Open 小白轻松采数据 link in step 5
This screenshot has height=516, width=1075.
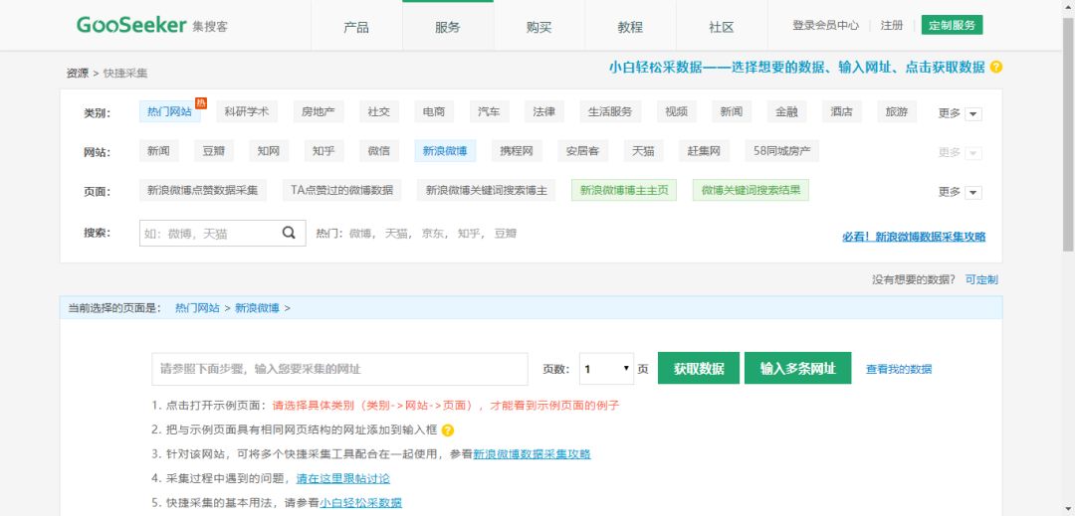(x=360, y=502)
